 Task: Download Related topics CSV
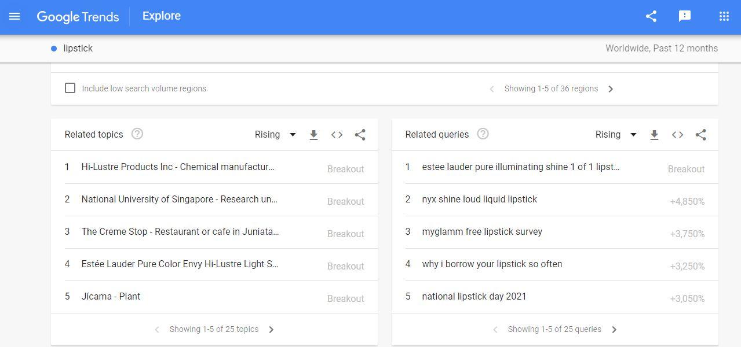313,135
